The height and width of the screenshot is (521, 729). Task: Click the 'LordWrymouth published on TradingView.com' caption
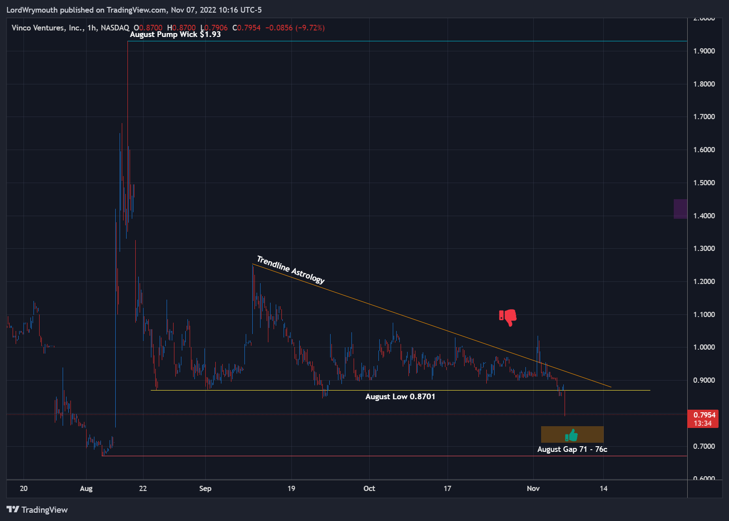point(86,10)
